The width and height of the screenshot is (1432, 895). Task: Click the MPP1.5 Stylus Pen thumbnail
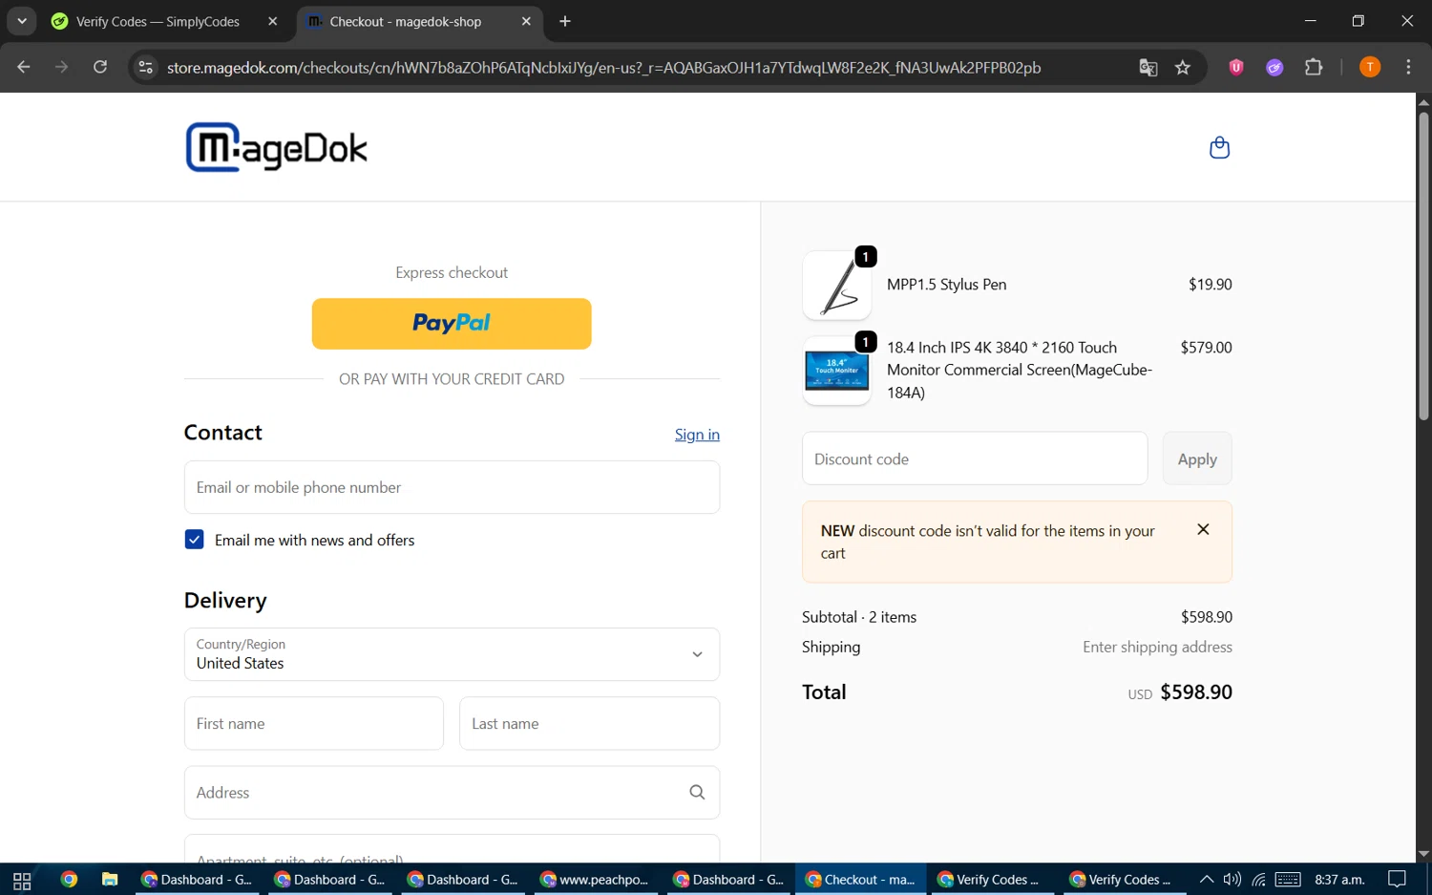point(837,285)
